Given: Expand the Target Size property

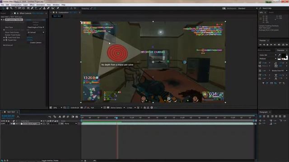Looking at the screenshot, I should (x=4, y=40).
